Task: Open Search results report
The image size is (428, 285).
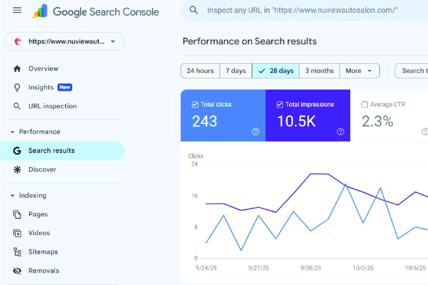Action: coord(62,151)
